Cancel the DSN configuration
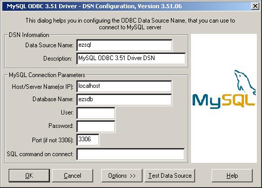This screenshot has height=188, width=262. pyautogui.click(x=73, y=176)
